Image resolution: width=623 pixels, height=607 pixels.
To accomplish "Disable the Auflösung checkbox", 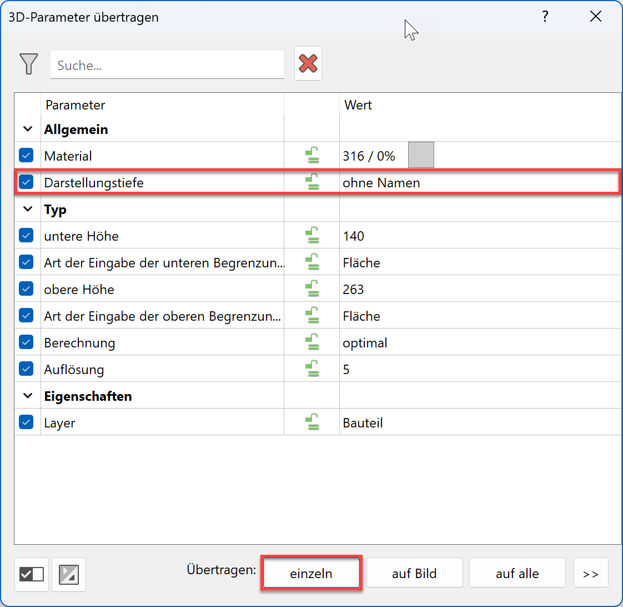I will coord(26,369).
